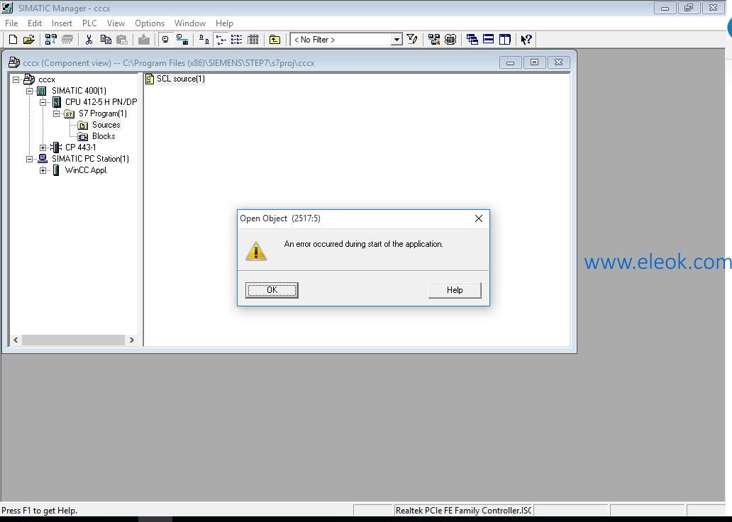This screenshot has width=732, height=522.
Task: Open the Accessible Nodes tool
Action: pos(51,40)
